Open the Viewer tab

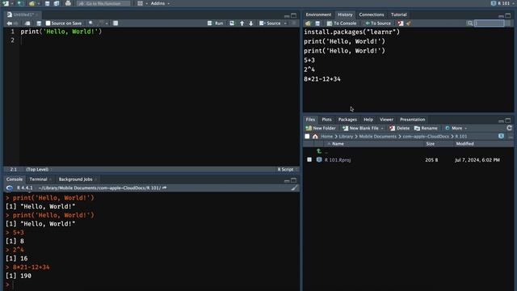click(x=386, y=120)
